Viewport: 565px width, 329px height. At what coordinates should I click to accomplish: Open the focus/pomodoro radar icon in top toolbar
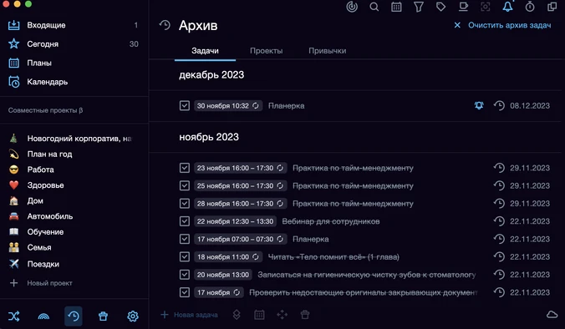[352, 7]
